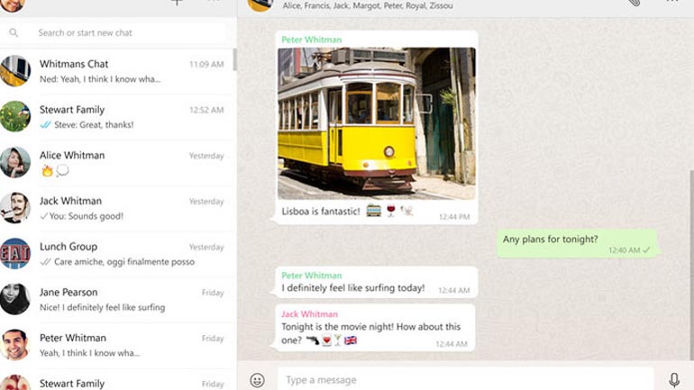Click the microphone voice message icon
Screen dimensions: 694x390
pos(673,380)
